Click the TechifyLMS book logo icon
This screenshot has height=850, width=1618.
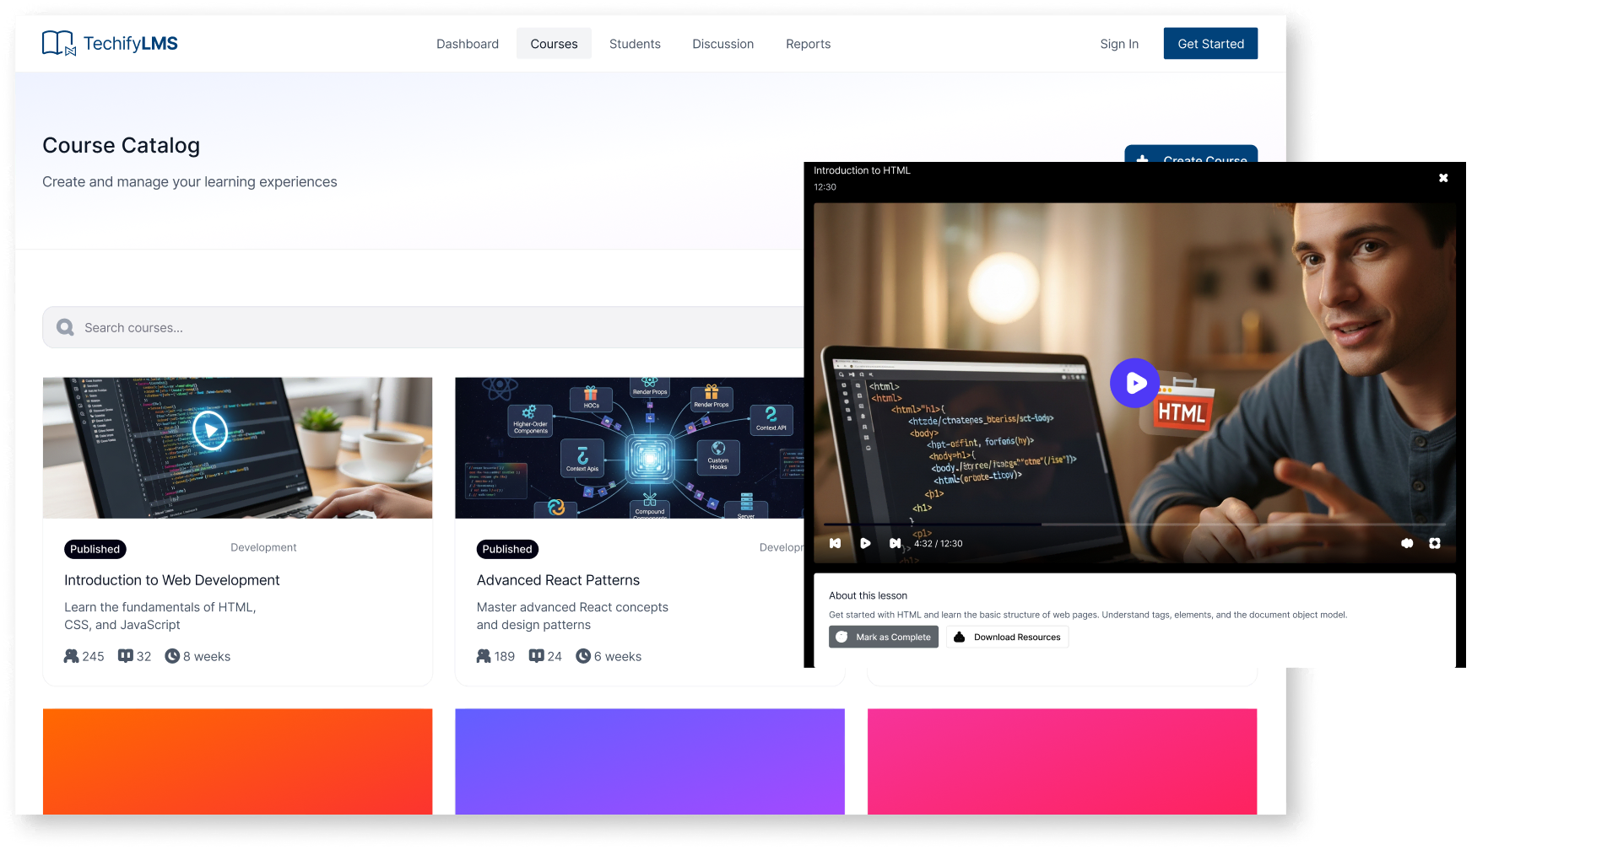pos(58,43)
